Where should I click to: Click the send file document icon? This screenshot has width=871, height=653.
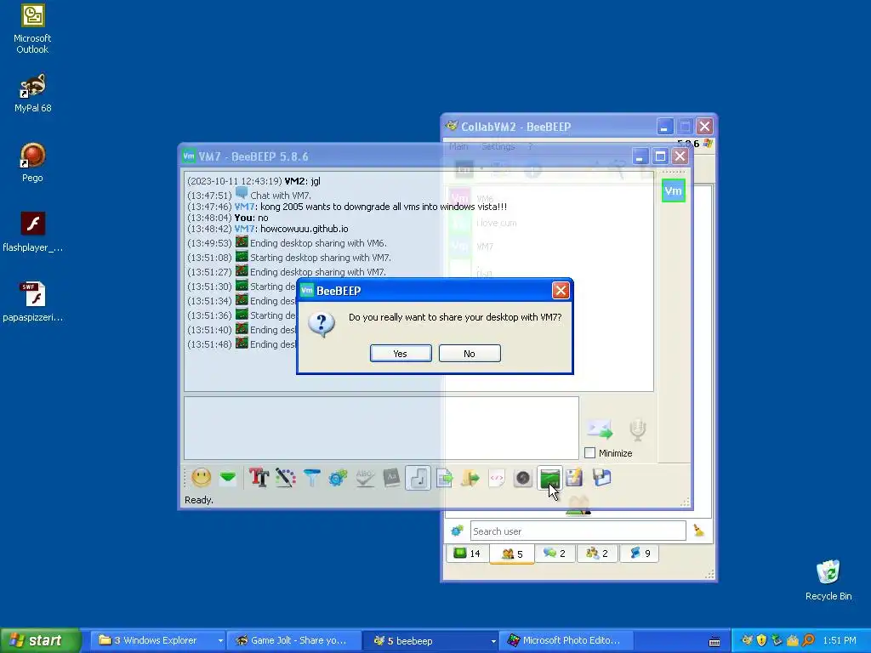pyautogui.click(x=444, y=478)
